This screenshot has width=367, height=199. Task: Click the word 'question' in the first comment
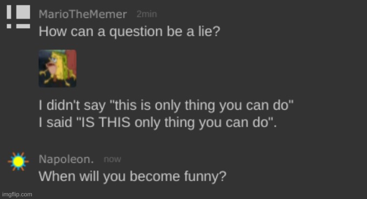(136, 32)
